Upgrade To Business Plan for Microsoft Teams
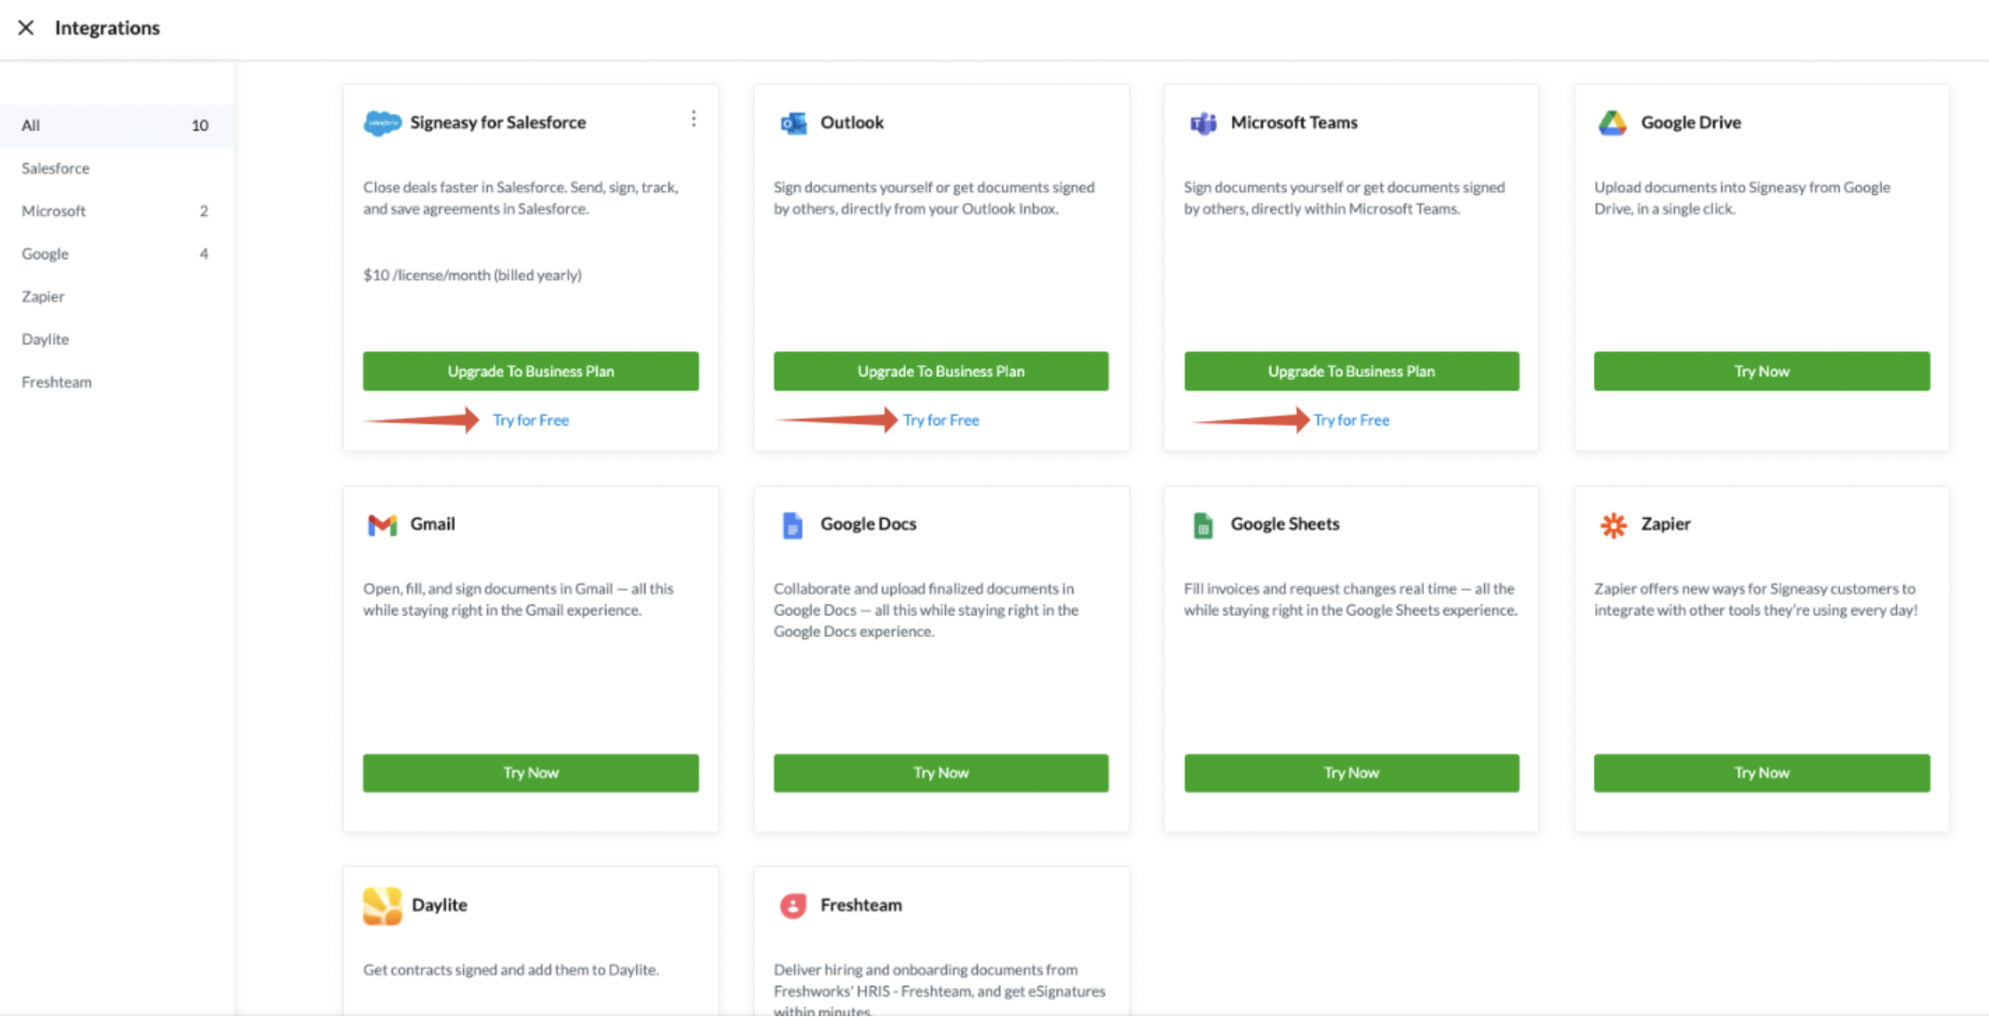This screenshot has width=1989, height=1017. [x=1352, y=372]
